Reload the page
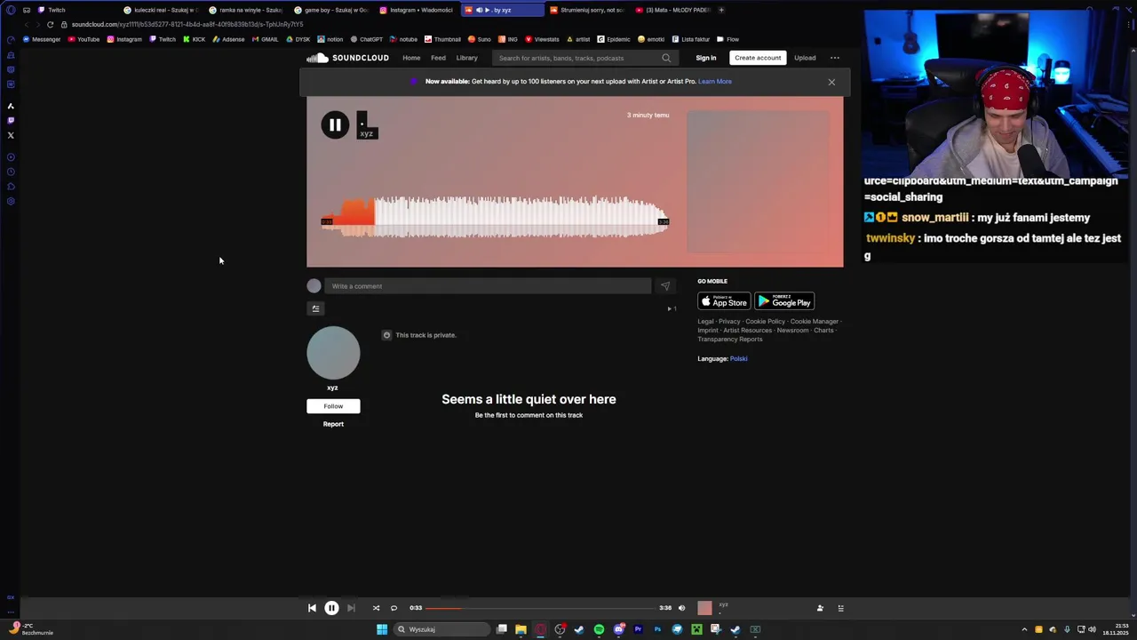The width and height of the screenshot is (1137, 640). pyautogui.click(x=50, y=24)
